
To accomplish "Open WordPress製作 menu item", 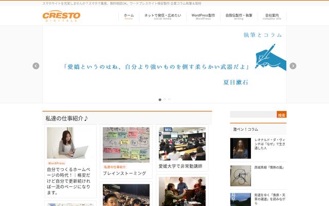I will [203, 16].
